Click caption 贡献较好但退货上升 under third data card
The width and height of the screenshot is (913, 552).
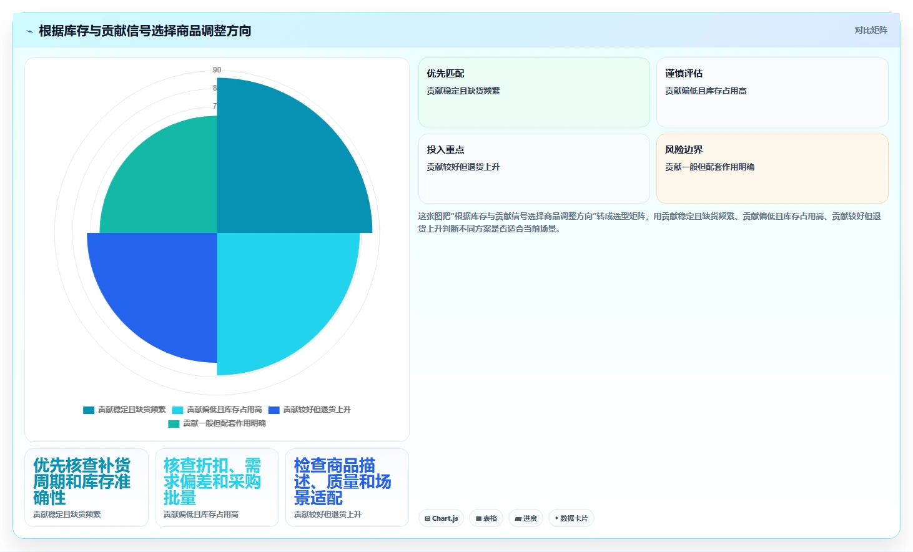coord(328,515)
